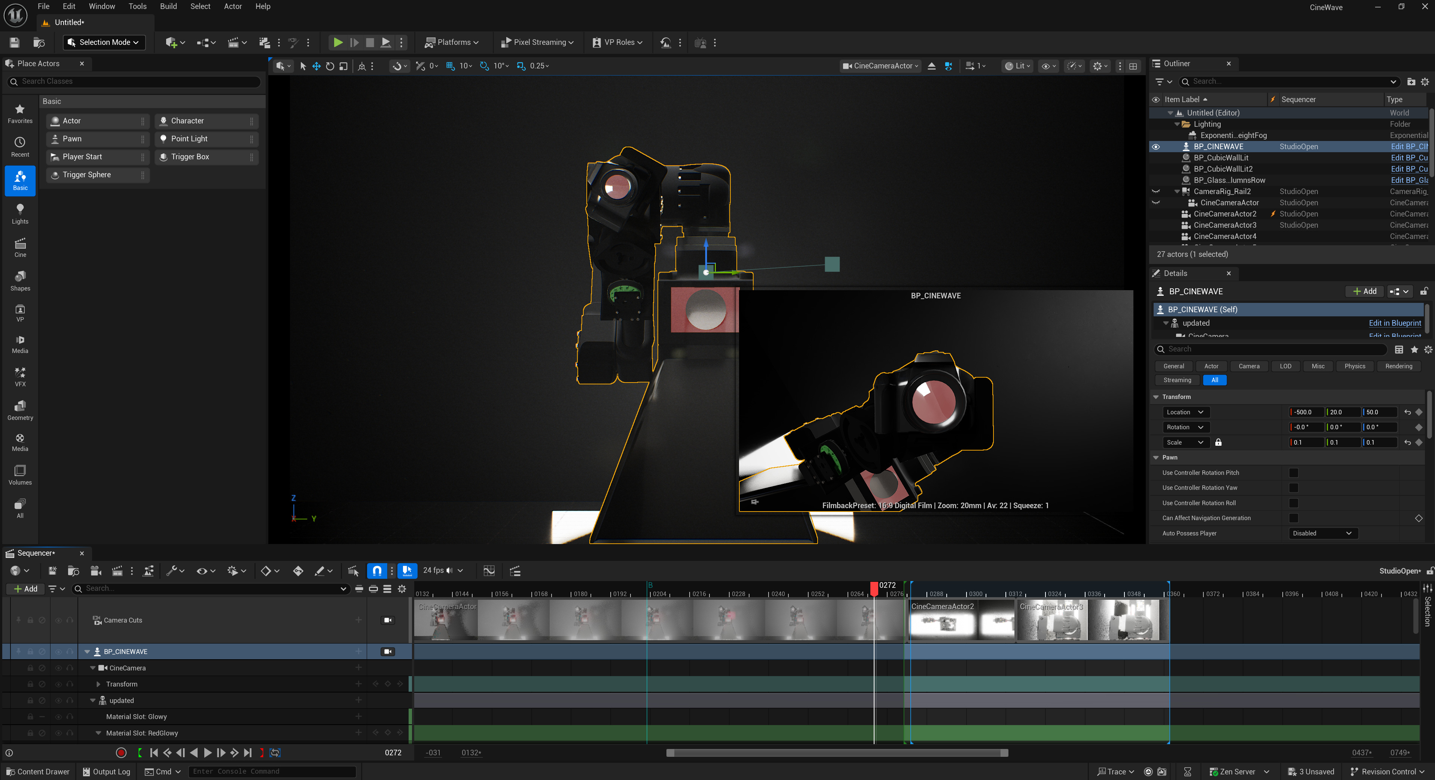Expand the Transform track in Sequencer

pyautogui.click(x=99, y=684)
